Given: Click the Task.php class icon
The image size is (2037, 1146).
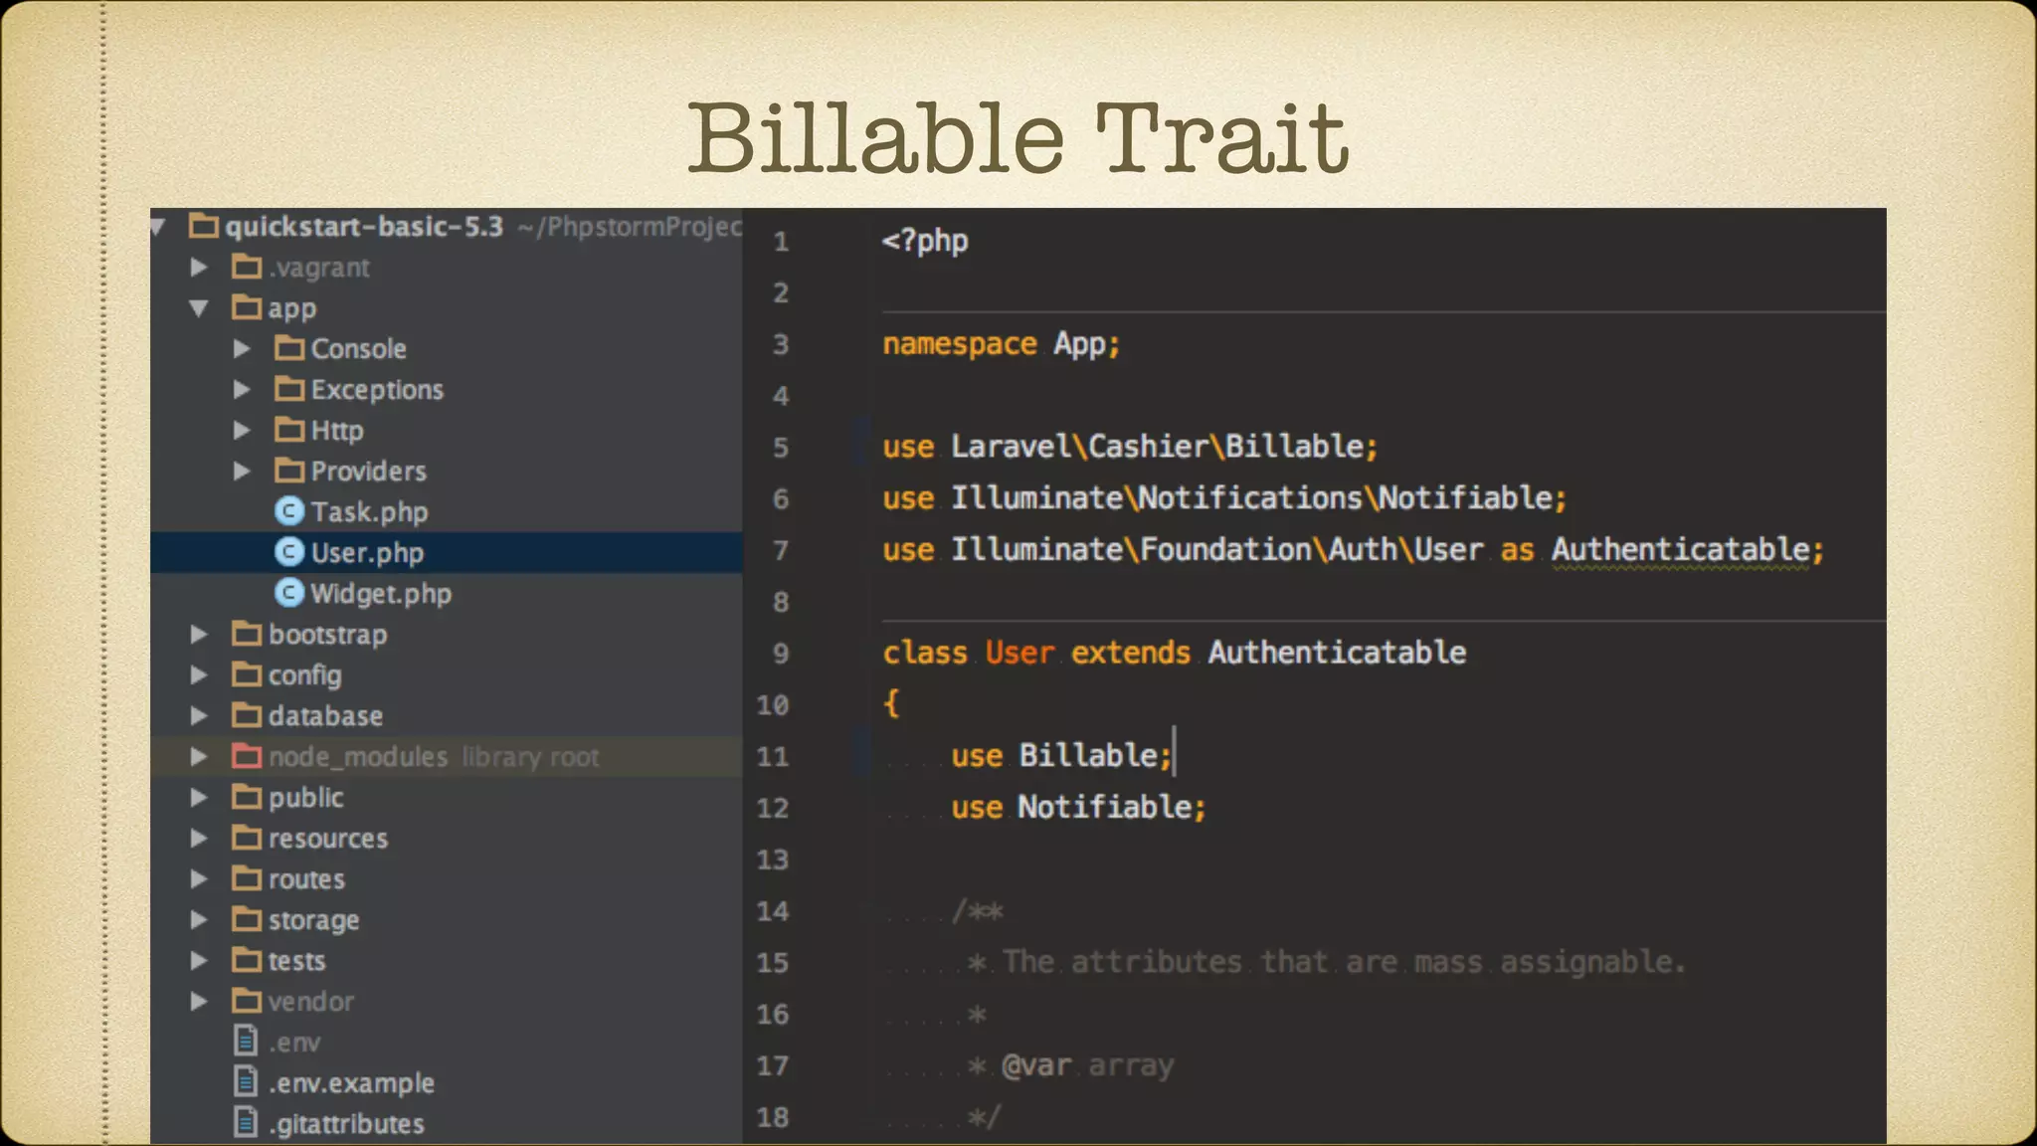Looking at the screenshot, I should click(288, 511).
